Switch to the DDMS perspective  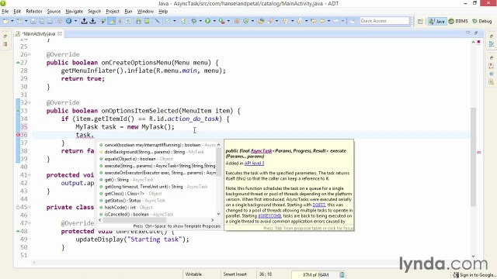[x=458, y=21]
